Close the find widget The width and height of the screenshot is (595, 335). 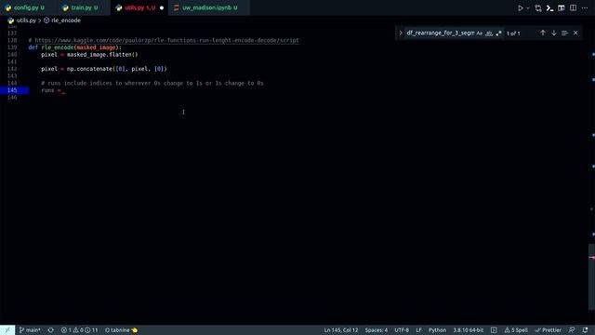575,33
